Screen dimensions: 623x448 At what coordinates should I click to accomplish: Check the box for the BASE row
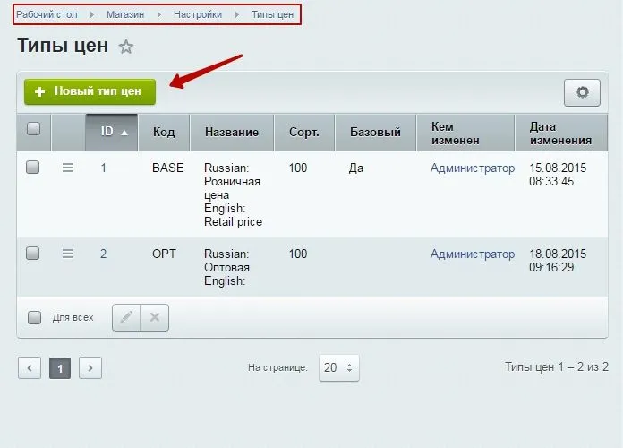point(33,168)
